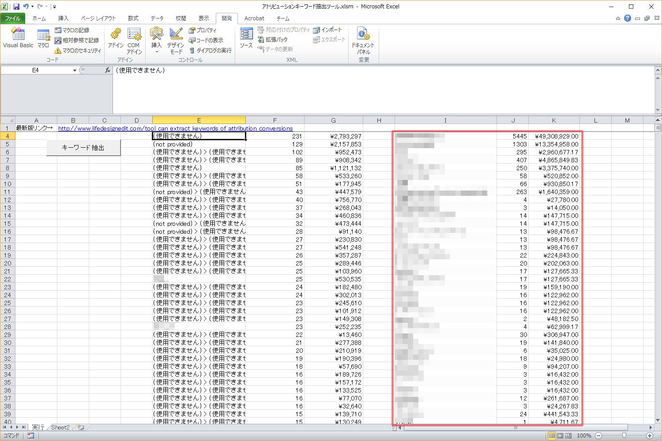This screenshot has height=441, width=662.
Task: Toggle 相対参照で記録 relative reference recording
Action: tap(77, 40)
